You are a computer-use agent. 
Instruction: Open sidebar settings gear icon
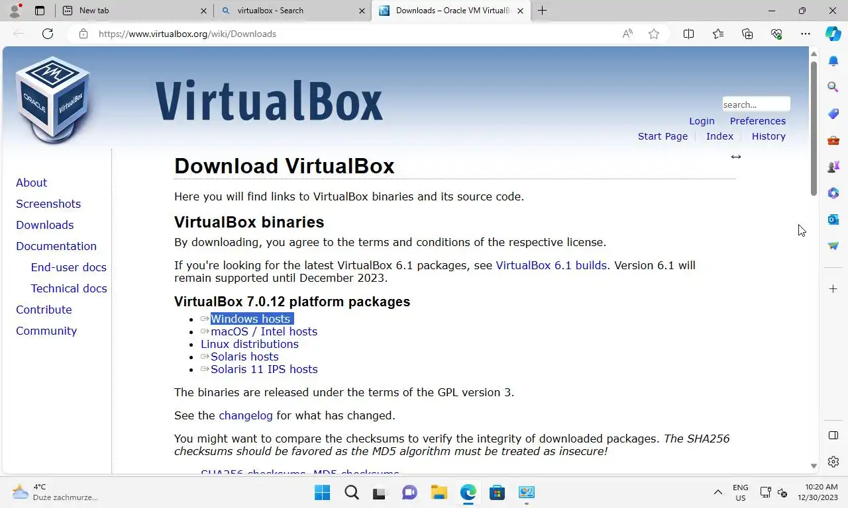pyautogui.click(x=833, y=462)
